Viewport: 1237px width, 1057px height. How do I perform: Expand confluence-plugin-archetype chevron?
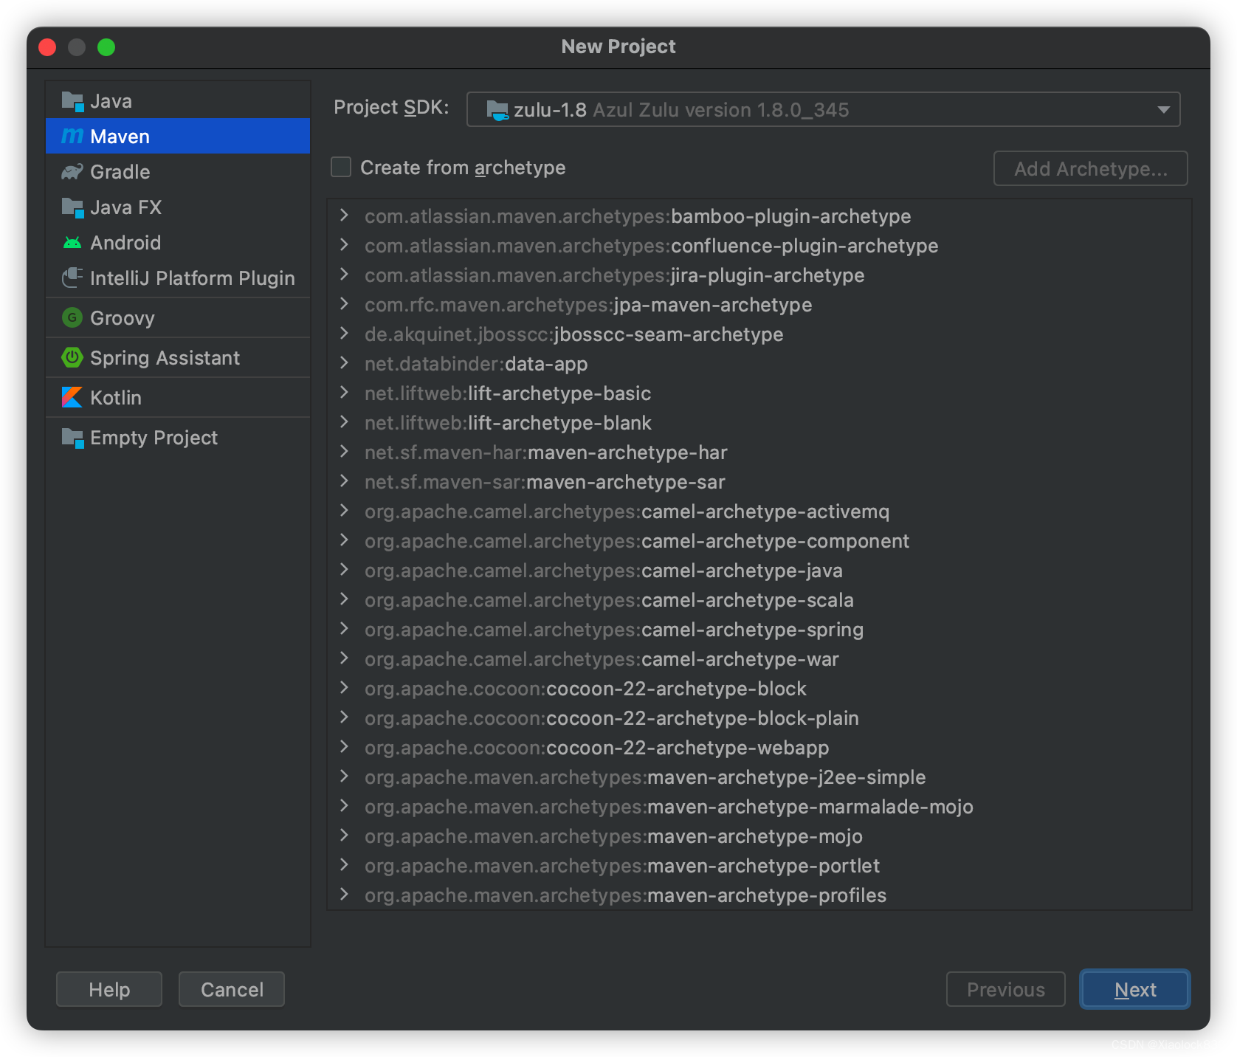click(x=344, y=245)
